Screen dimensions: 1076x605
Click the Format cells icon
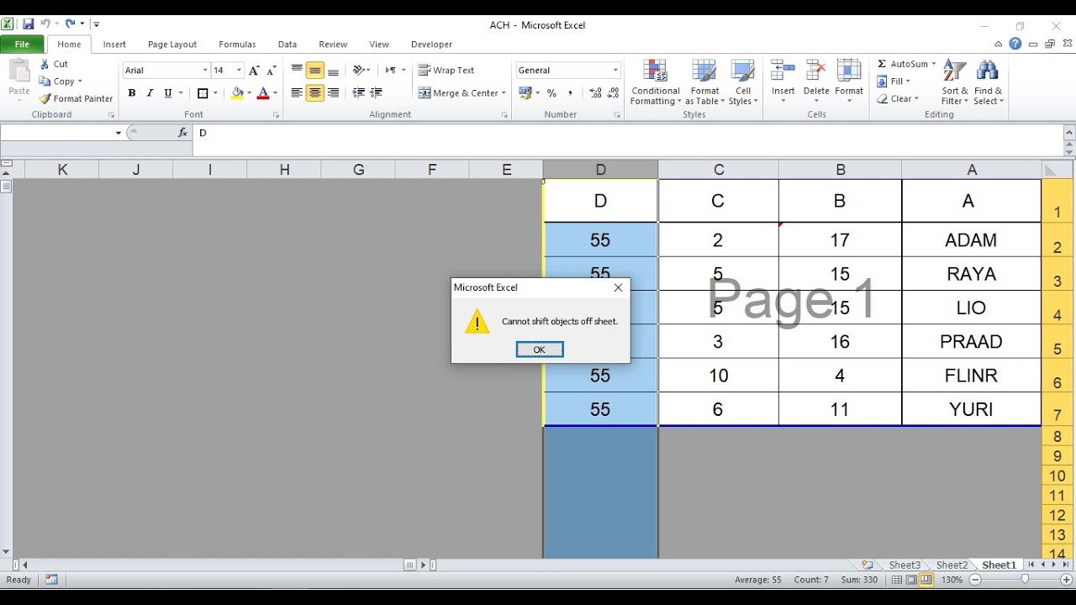pos(849,71)
